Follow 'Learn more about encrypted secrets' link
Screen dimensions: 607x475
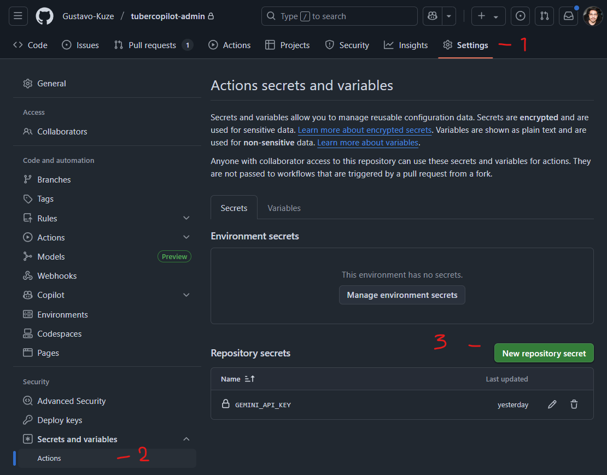point(365,130)
